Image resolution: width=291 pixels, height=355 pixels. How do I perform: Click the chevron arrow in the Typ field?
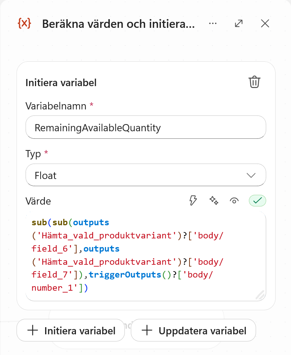[x=251, y=175]
